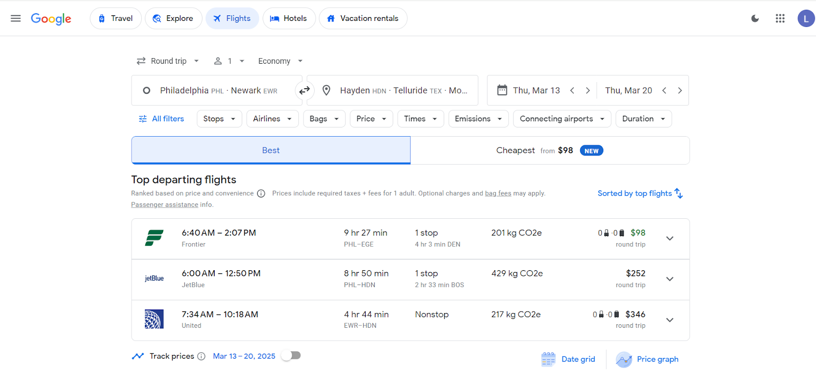The width and height of the screenshot is (816, 388).
Task: Click the passenger person icon
Action: [218, 61]
